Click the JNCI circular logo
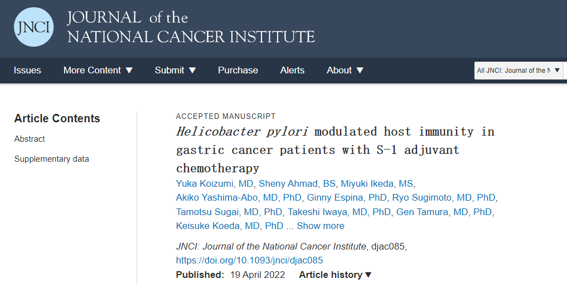Viewport: 567px width, 284px height. tap(33, 27)
